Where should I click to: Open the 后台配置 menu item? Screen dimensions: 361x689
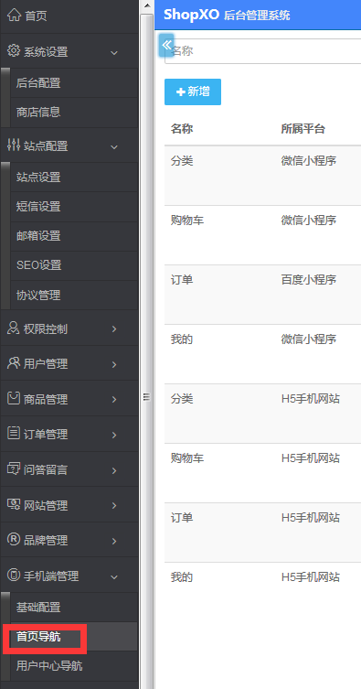coord(74,82)
